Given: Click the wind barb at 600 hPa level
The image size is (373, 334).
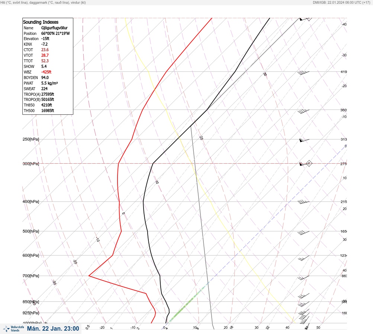Looking at the screenshot, I should (304, 258).
